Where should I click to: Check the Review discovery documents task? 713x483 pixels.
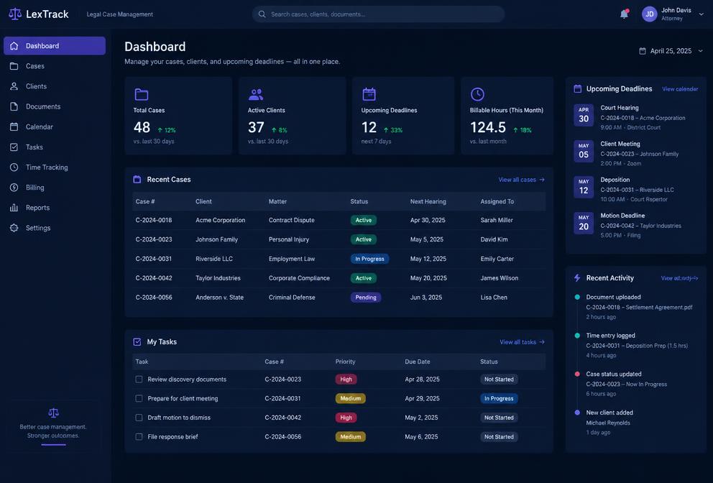click(139, 379)
